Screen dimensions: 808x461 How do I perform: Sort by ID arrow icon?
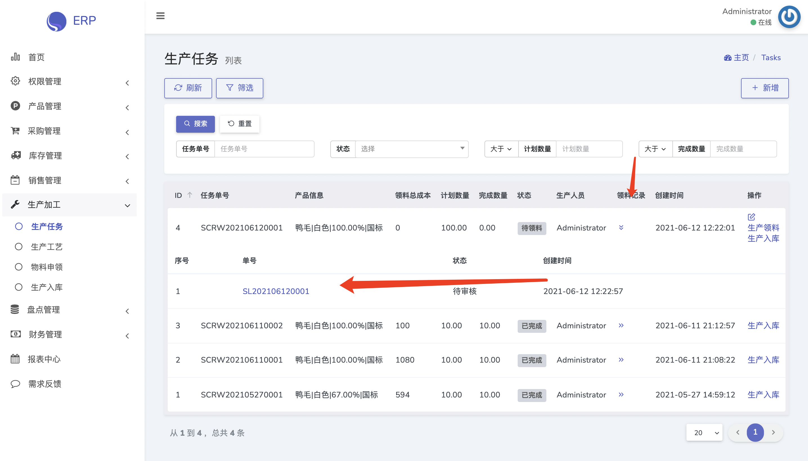click(190, 195)
